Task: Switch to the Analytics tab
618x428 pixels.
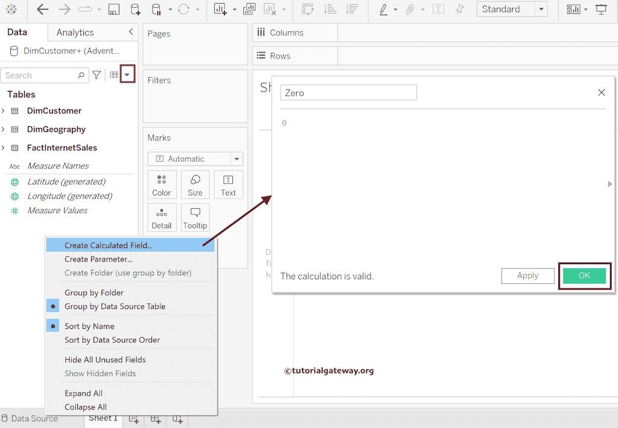Action: pos(75,33)
